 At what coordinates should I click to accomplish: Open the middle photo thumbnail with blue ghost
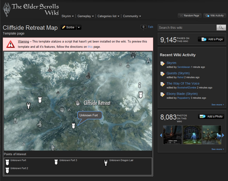tap(192, 135)
